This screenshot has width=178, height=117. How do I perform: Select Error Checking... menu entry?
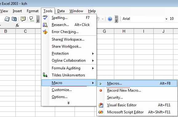(x=69, y=32)
